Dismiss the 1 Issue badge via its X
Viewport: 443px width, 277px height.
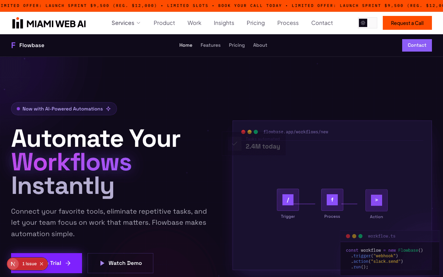pos(42,264)
